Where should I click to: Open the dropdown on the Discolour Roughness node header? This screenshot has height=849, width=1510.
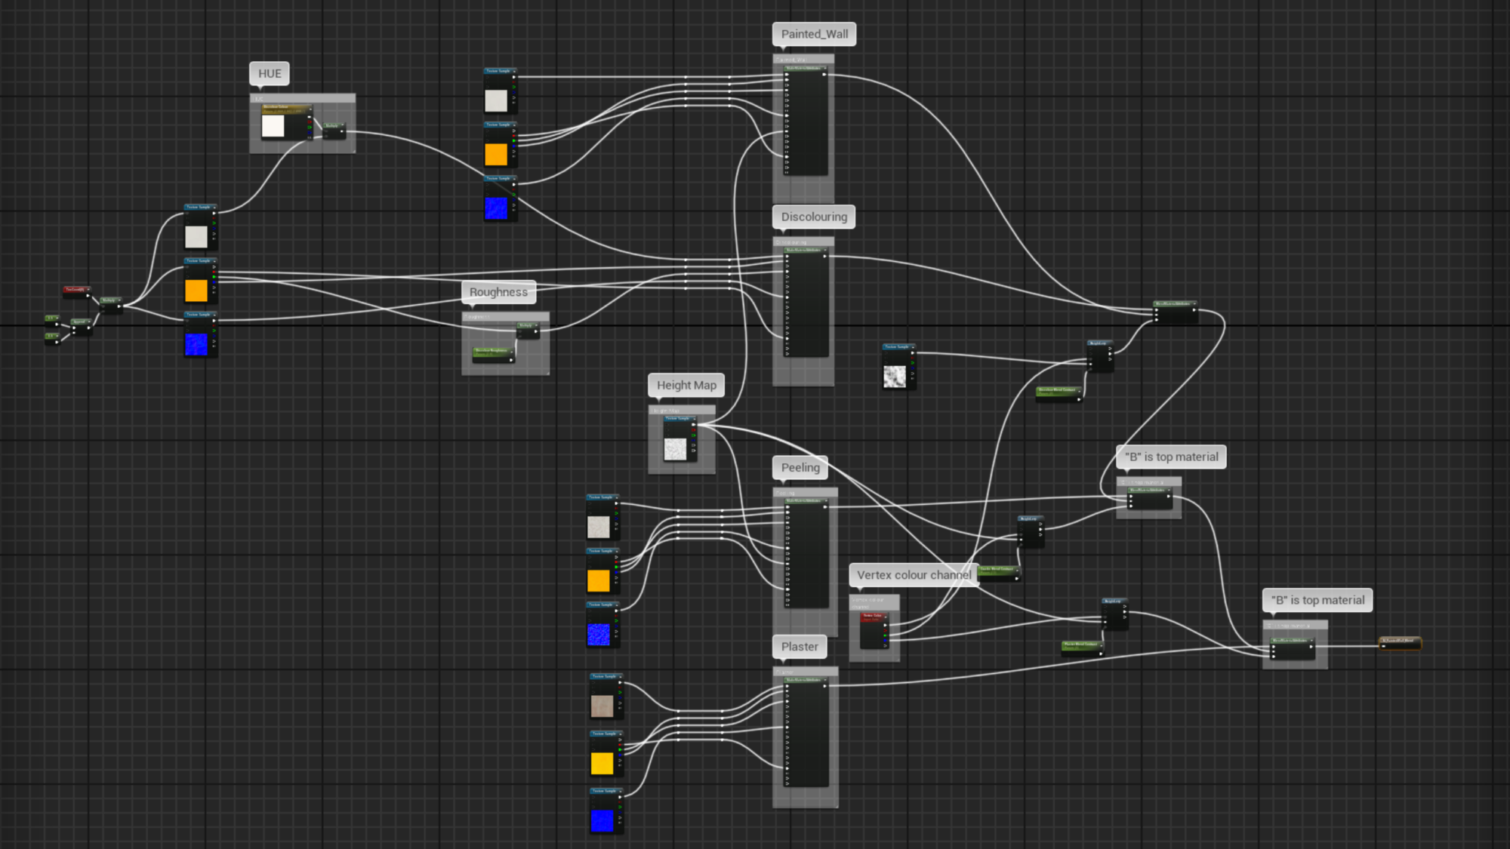513,352
